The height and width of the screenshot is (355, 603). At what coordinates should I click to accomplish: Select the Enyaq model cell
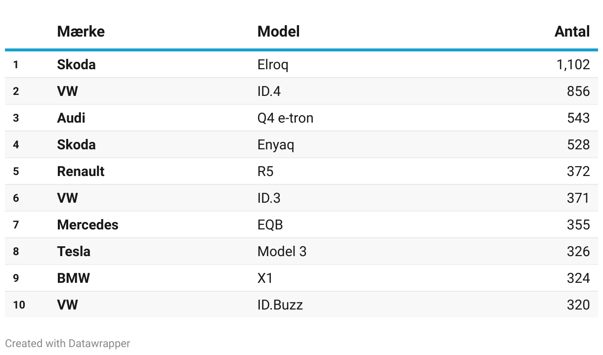click(x=275, y=145)
